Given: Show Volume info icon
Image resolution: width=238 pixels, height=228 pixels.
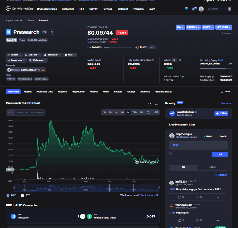Looking at the screenshot, I should [x=180, y=60].
